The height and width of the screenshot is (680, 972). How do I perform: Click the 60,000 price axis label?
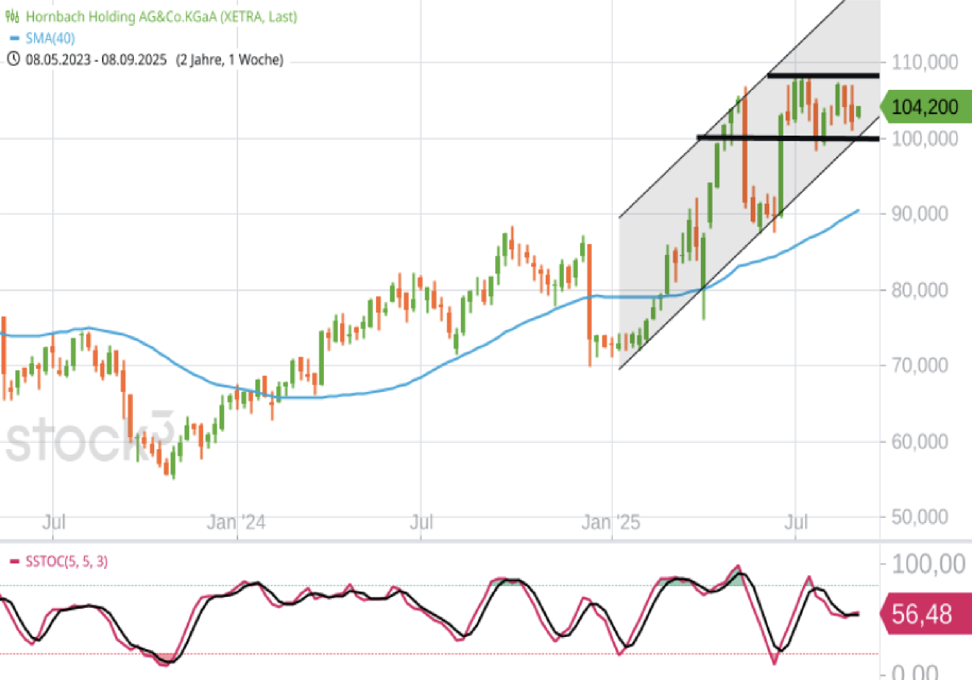point(920,441)
